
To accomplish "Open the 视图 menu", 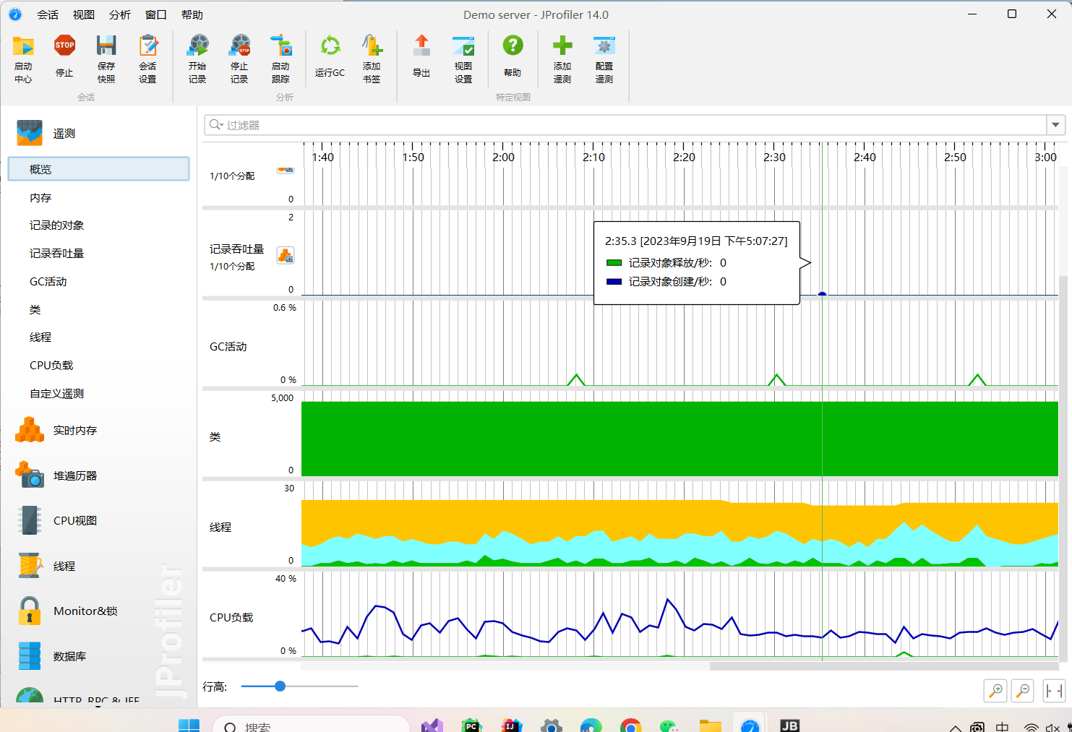I will (x=84, y=14).
